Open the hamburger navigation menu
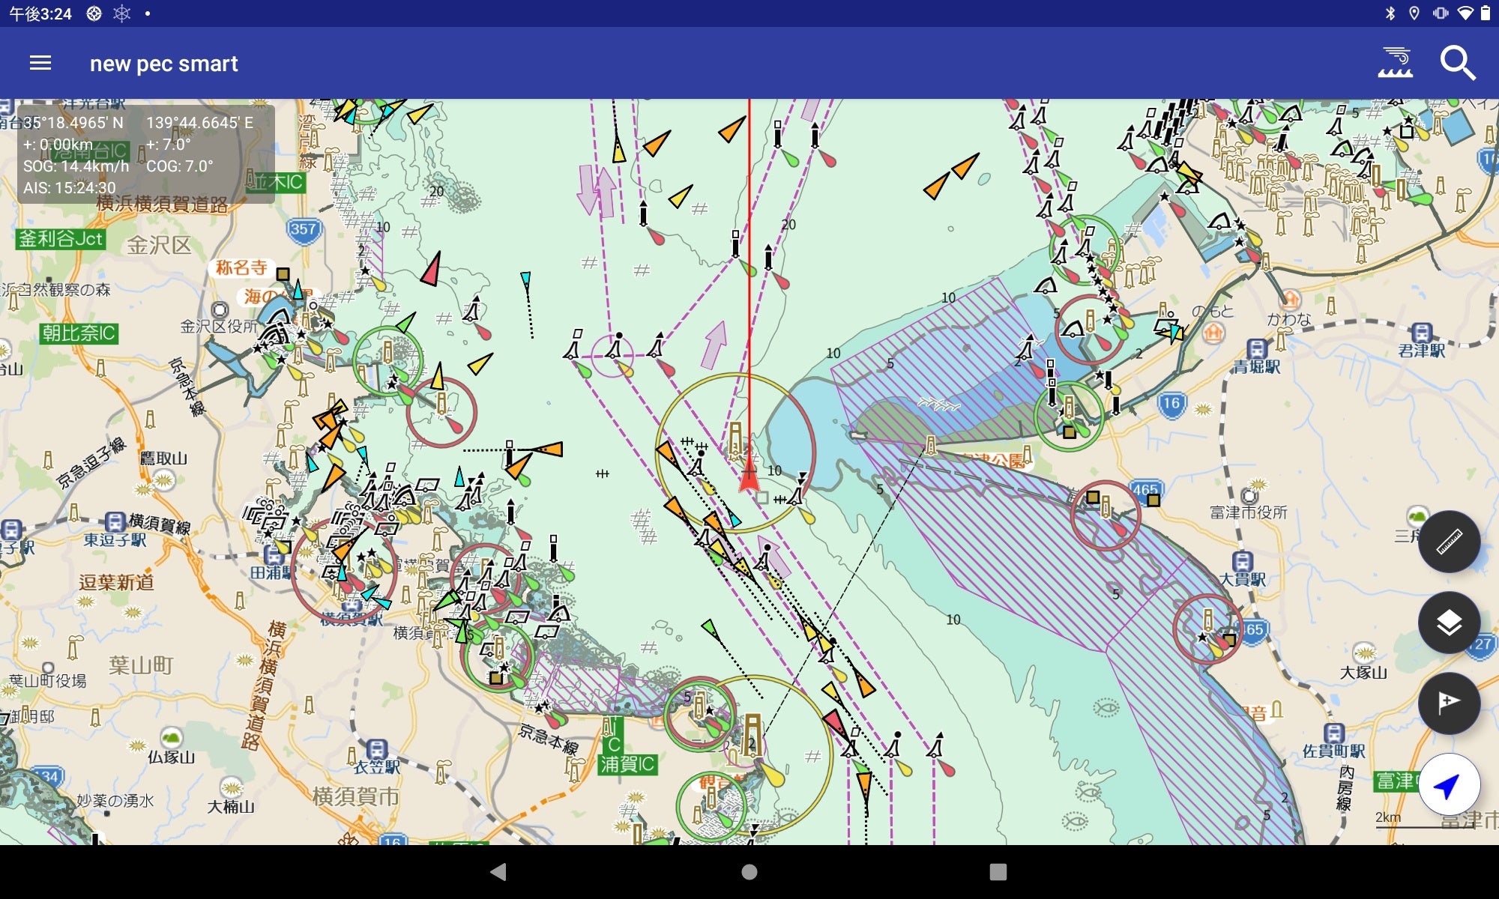The width and height of the screenshot is (1499, 899). point(40,64)
